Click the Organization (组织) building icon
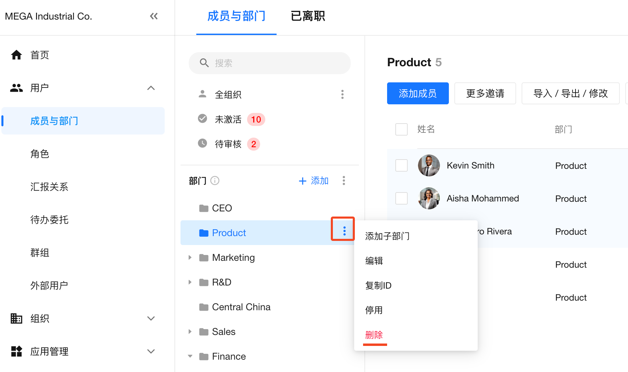 coord(16,318)
